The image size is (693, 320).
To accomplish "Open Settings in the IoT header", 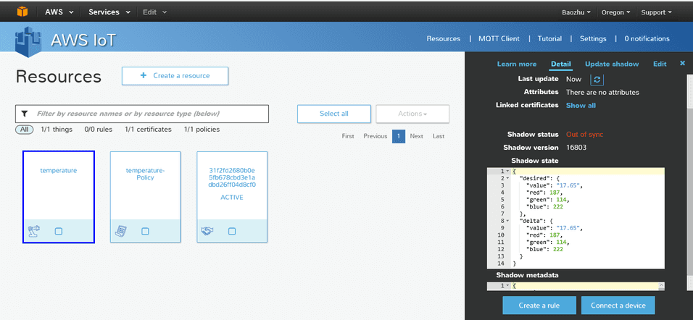I will [x=593, y=39].
